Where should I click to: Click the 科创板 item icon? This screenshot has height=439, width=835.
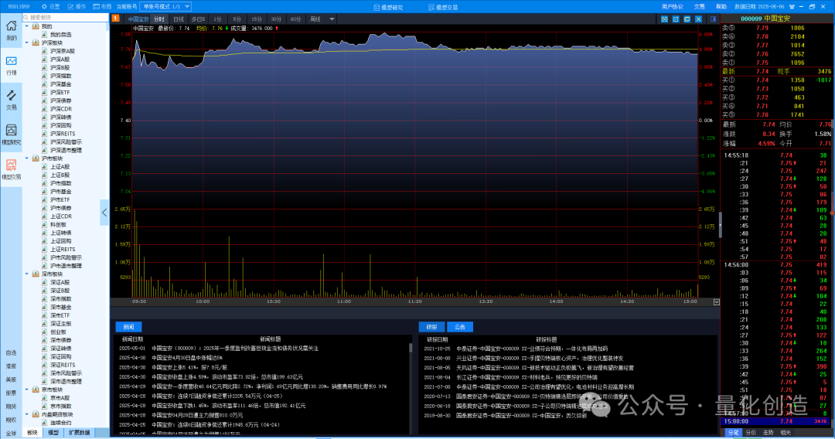[45, 225]
